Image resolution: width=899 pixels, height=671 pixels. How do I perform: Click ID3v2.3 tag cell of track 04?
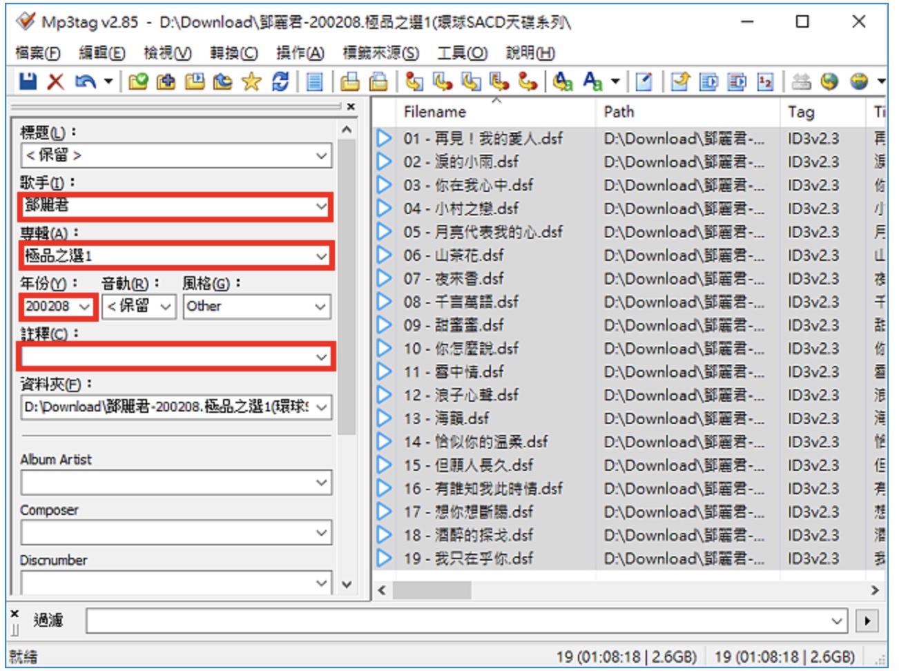[x=813, y=208]
